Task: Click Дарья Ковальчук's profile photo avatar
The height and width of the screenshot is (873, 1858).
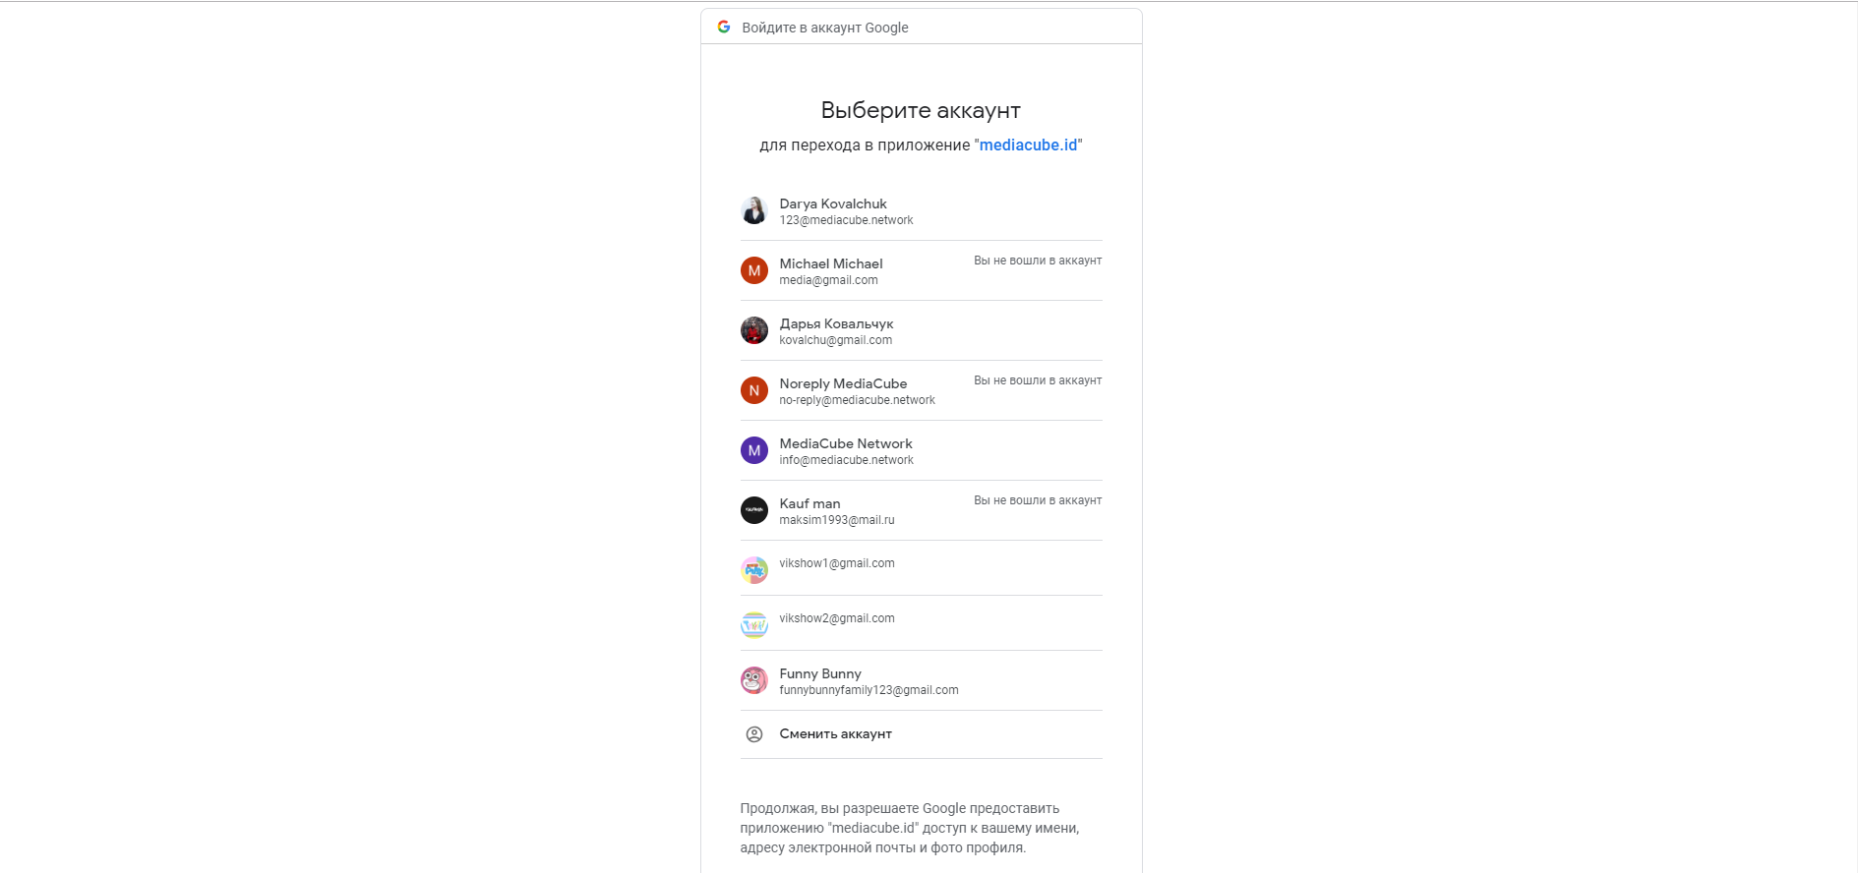Action: (x=754, y=330)
